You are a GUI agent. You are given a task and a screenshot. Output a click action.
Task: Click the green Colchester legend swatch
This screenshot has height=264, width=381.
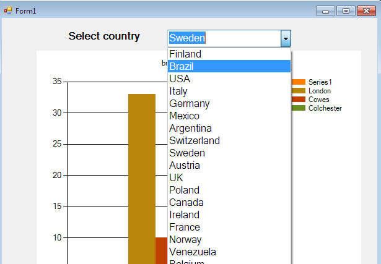pos(298,108)
